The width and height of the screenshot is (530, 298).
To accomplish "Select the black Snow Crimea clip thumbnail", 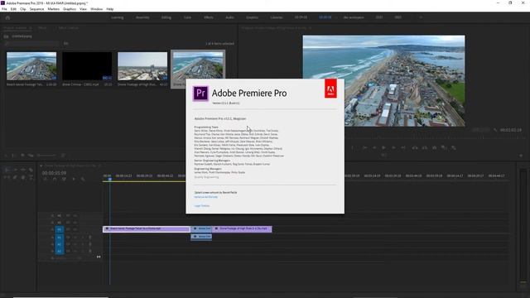I will [x=87, y=66].
